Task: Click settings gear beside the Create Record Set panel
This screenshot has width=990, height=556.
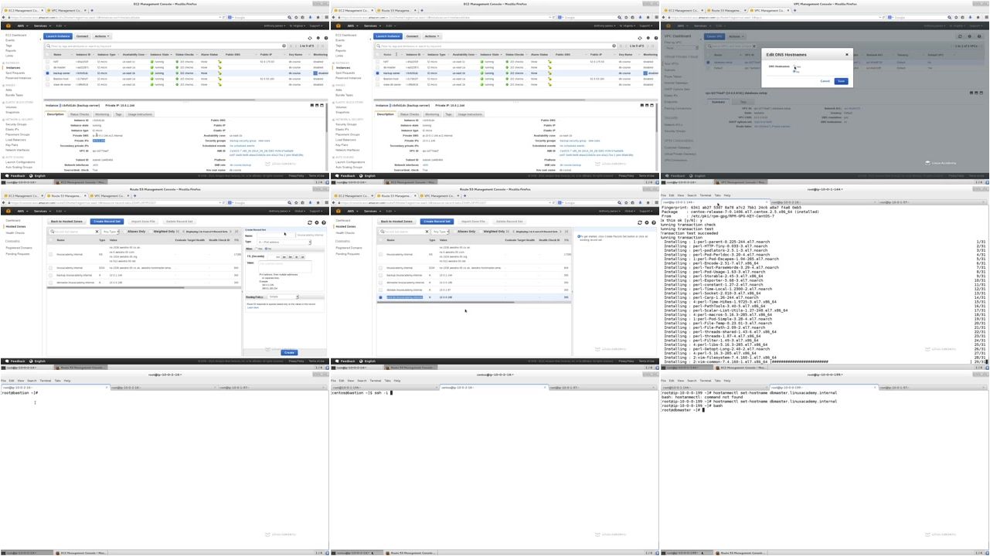Action: click(317, 222)
